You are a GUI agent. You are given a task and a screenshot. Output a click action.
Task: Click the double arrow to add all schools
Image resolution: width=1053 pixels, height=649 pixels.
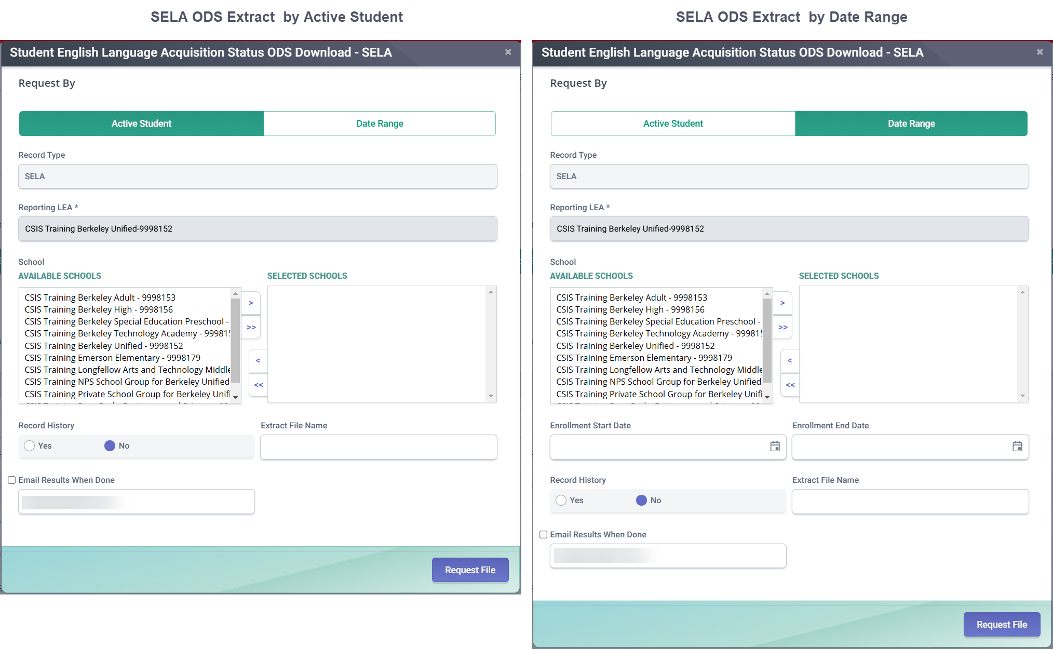251,327
